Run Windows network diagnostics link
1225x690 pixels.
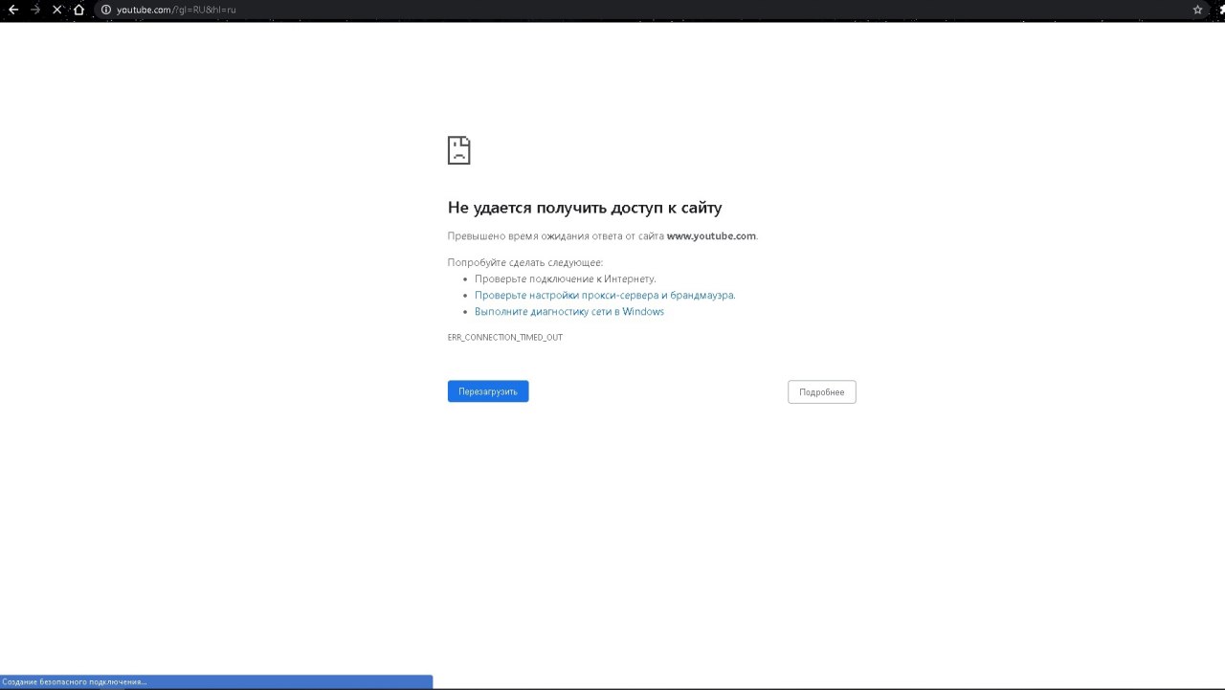pos(569,311)
